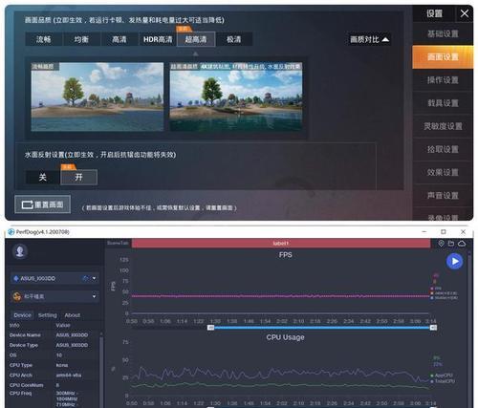Image resolution: width=478 pixels, height=408 pixels.
Task: Click the device connection icon beside ASUS_I003DD
Action: pyautogui.click(x=85, y=279)
